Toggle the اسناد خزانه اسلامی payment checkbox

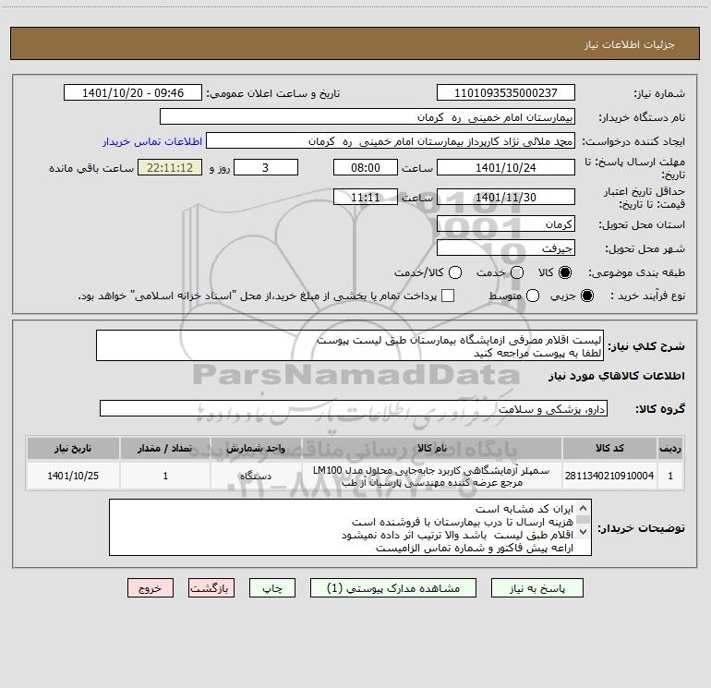pyautogui.click(x=448, y=296)
